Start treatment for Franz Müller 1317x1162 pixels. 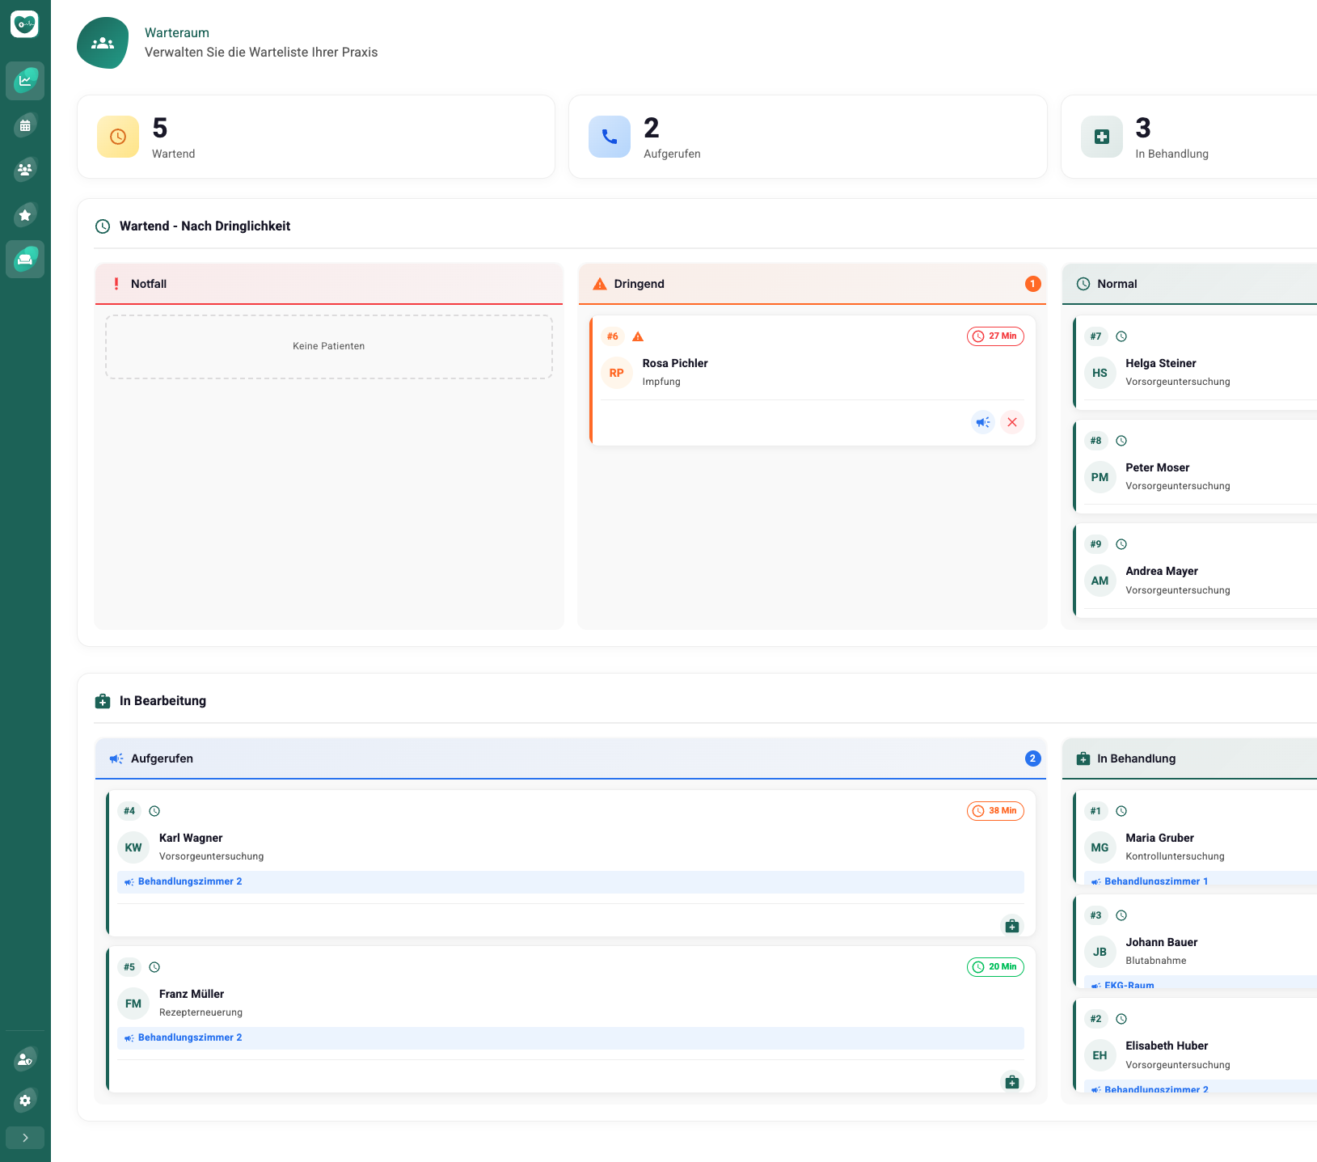[1011, 1082]
